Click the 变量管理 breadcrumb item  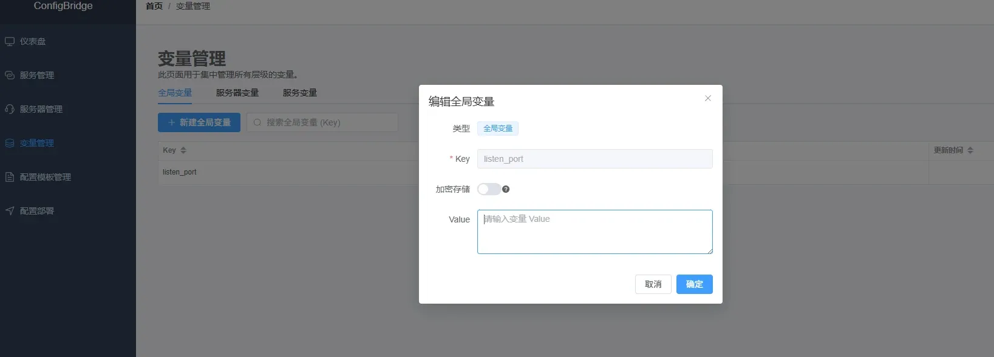[x=193, y=6]
